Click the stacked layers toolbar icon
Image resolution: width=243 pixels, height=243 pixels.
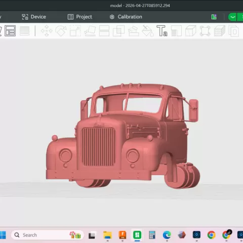pyautogui.click(x=220, y=31)
